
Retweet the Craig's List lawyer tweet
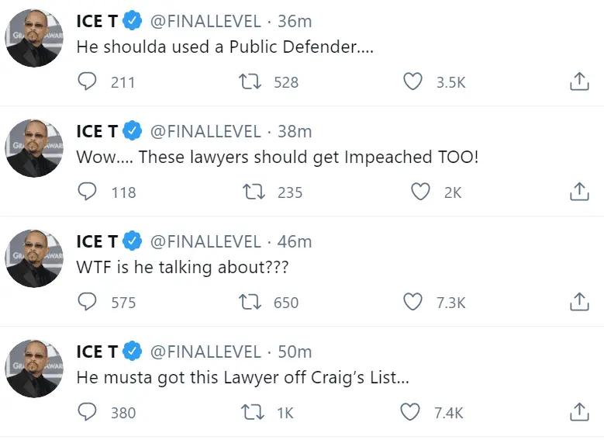tap(253, 412)
